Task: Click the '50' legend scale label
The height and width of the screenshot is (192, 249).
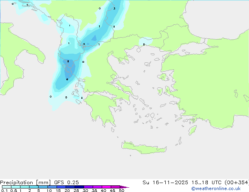Action: click(121, 190)
